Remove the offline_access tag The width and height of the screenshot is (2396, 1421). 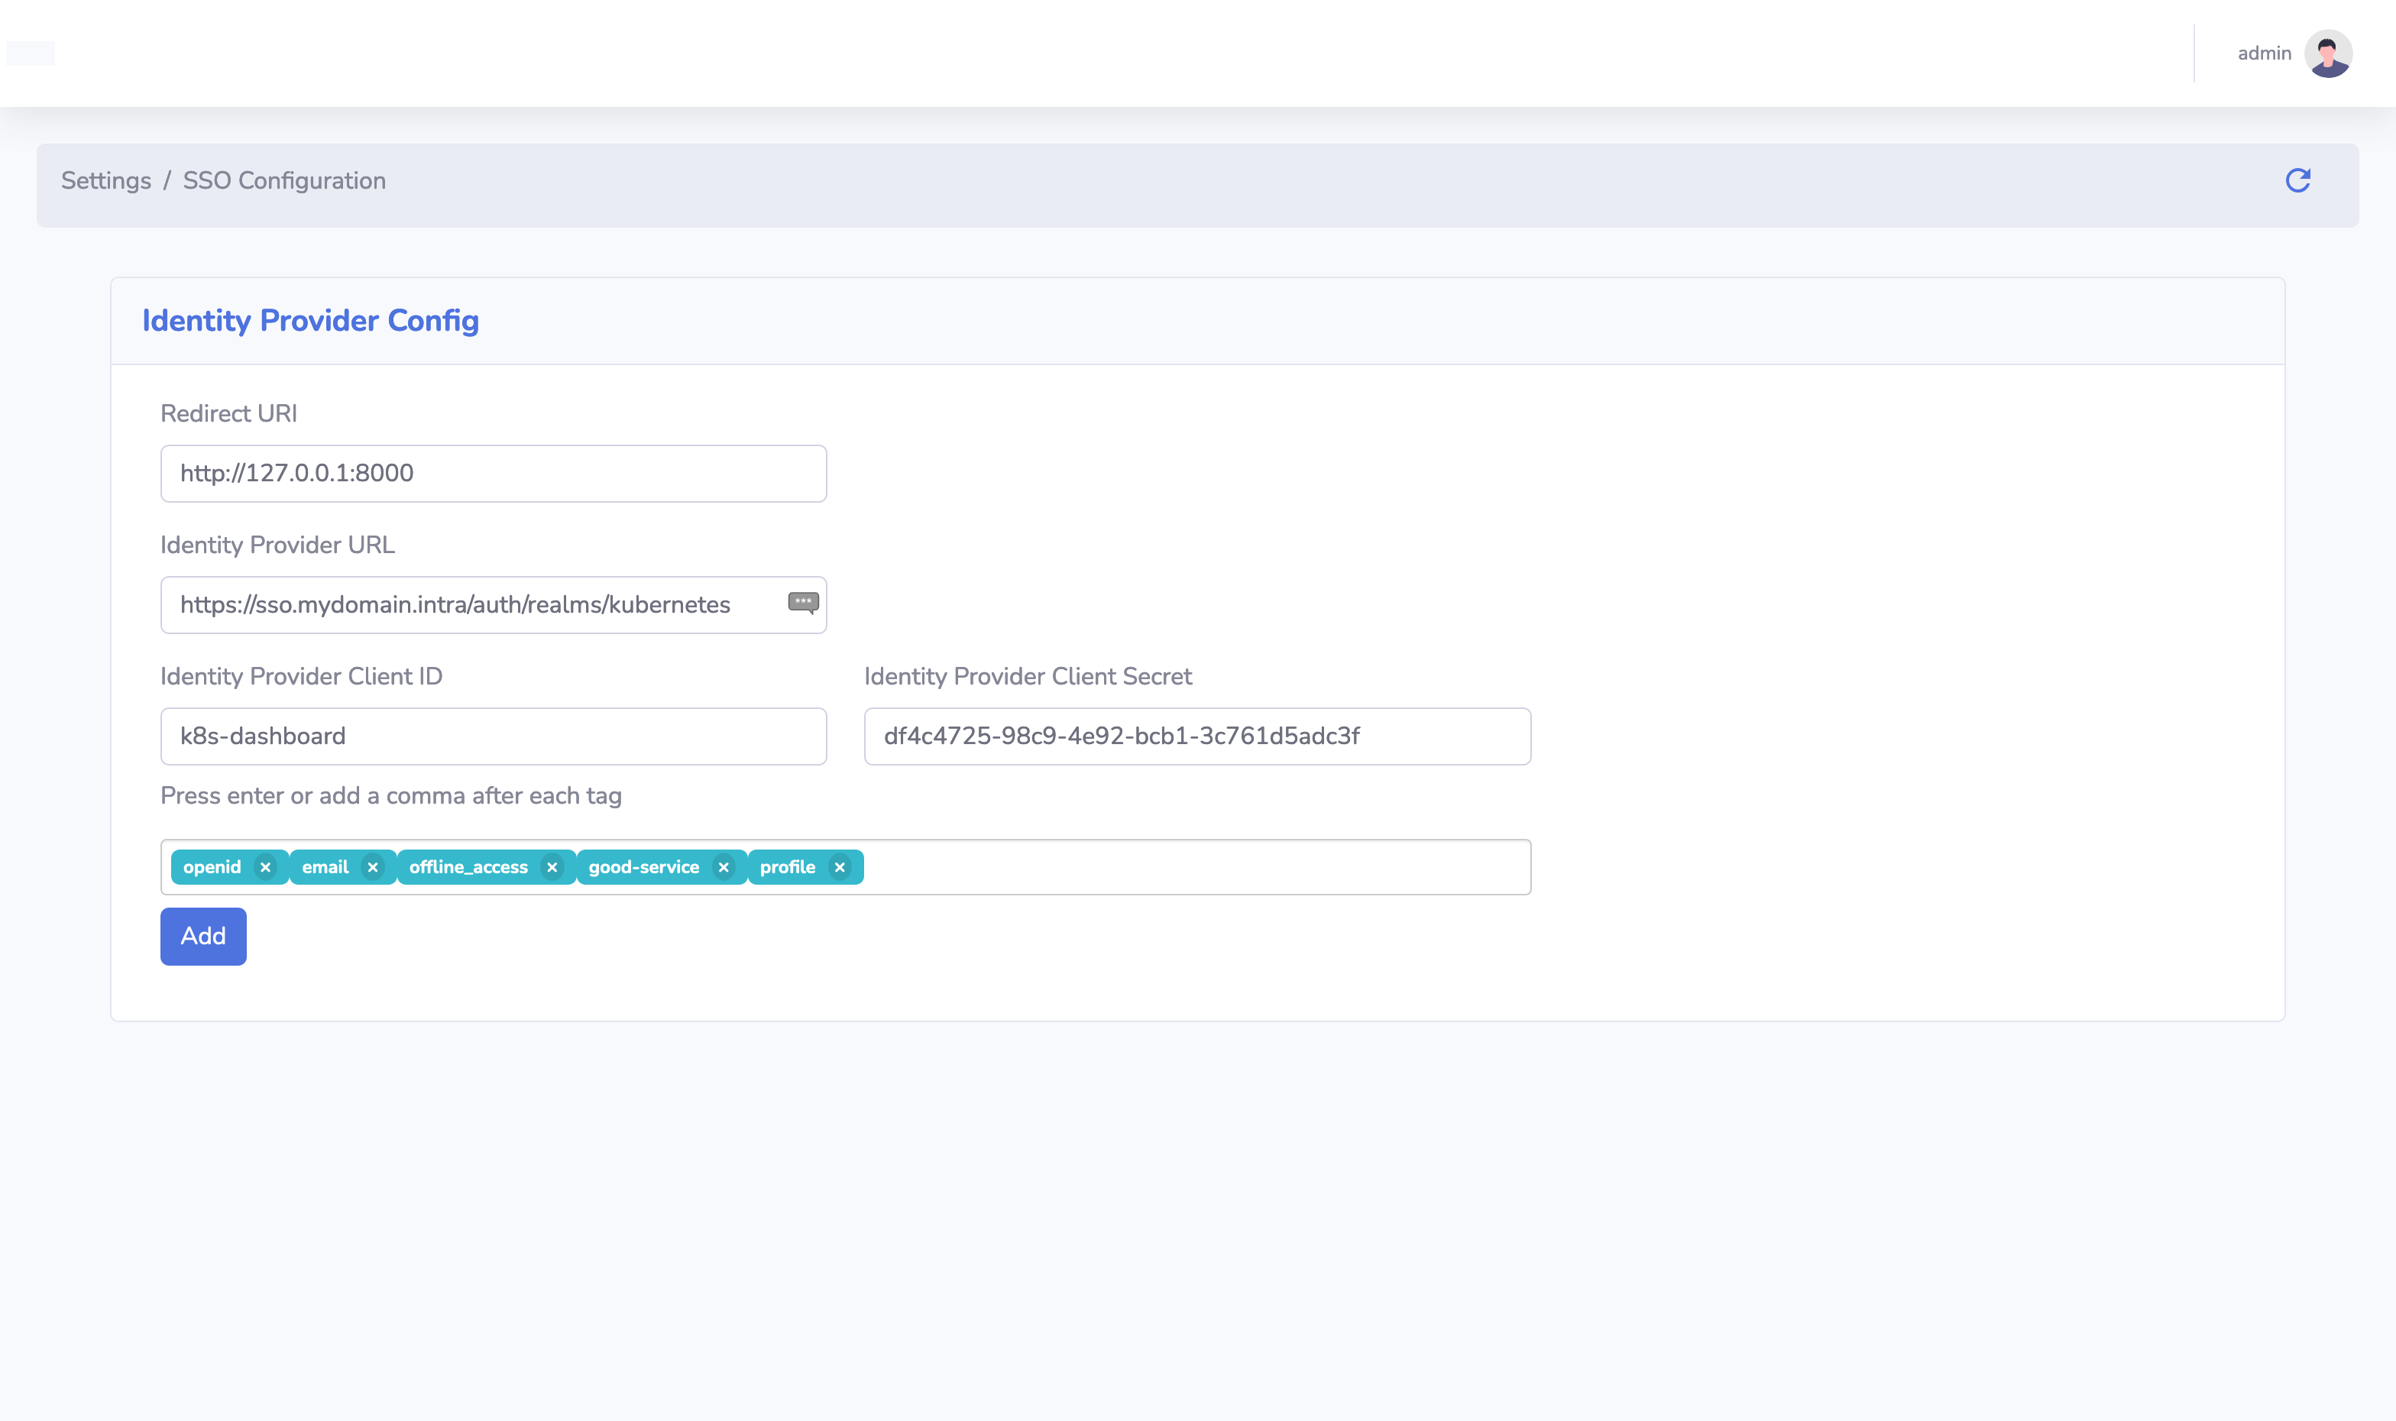tap(552, 868)
